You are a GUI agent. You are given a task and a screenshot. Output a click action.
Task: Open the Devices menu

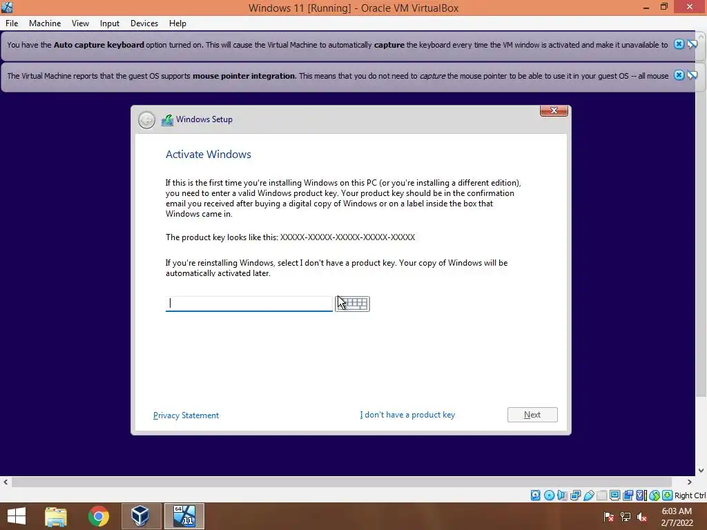point(144,23)
